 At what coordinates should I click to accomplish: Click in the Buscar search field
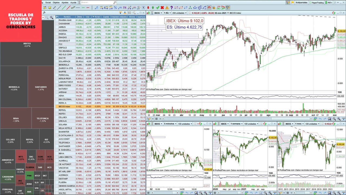(97, 2)
